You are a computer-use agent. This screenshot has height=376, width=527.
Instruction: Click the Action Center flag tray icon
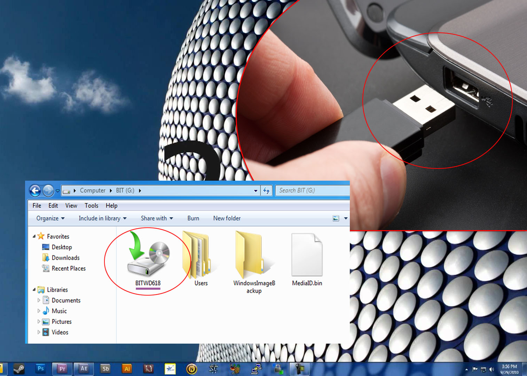click(475, 369)
